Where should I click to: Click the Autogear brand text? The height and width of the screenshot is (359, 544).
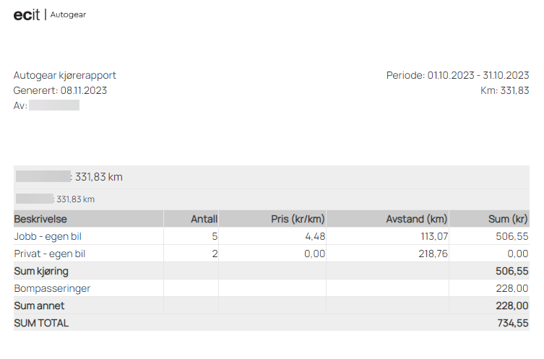pos(68,15)
